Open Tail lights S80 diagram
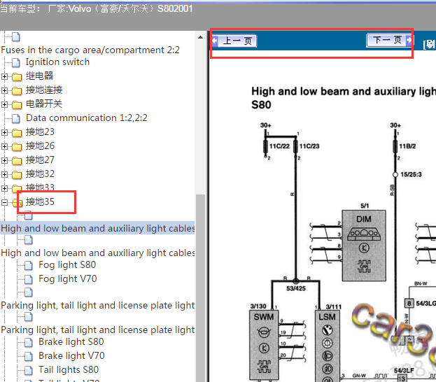The width and height of the screenshot is (436, 382). (x=69, y=370)
